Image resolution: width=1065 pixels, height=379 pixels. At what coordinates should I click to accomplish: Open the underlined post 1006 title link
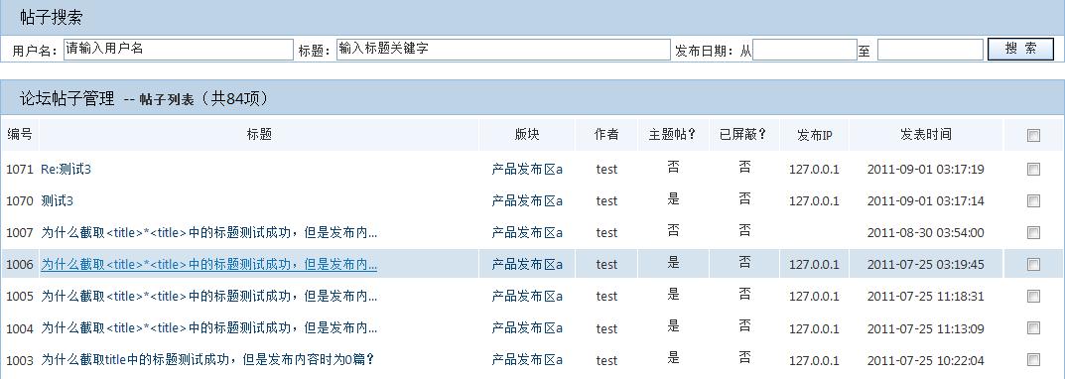[209, 264]
